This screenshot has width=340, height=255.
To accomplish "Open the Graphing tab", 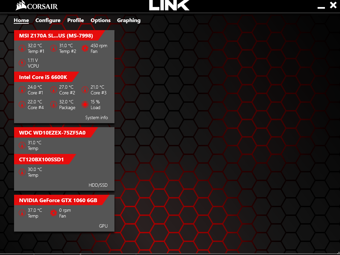I will pyautogui.click(x=129, y=20).
